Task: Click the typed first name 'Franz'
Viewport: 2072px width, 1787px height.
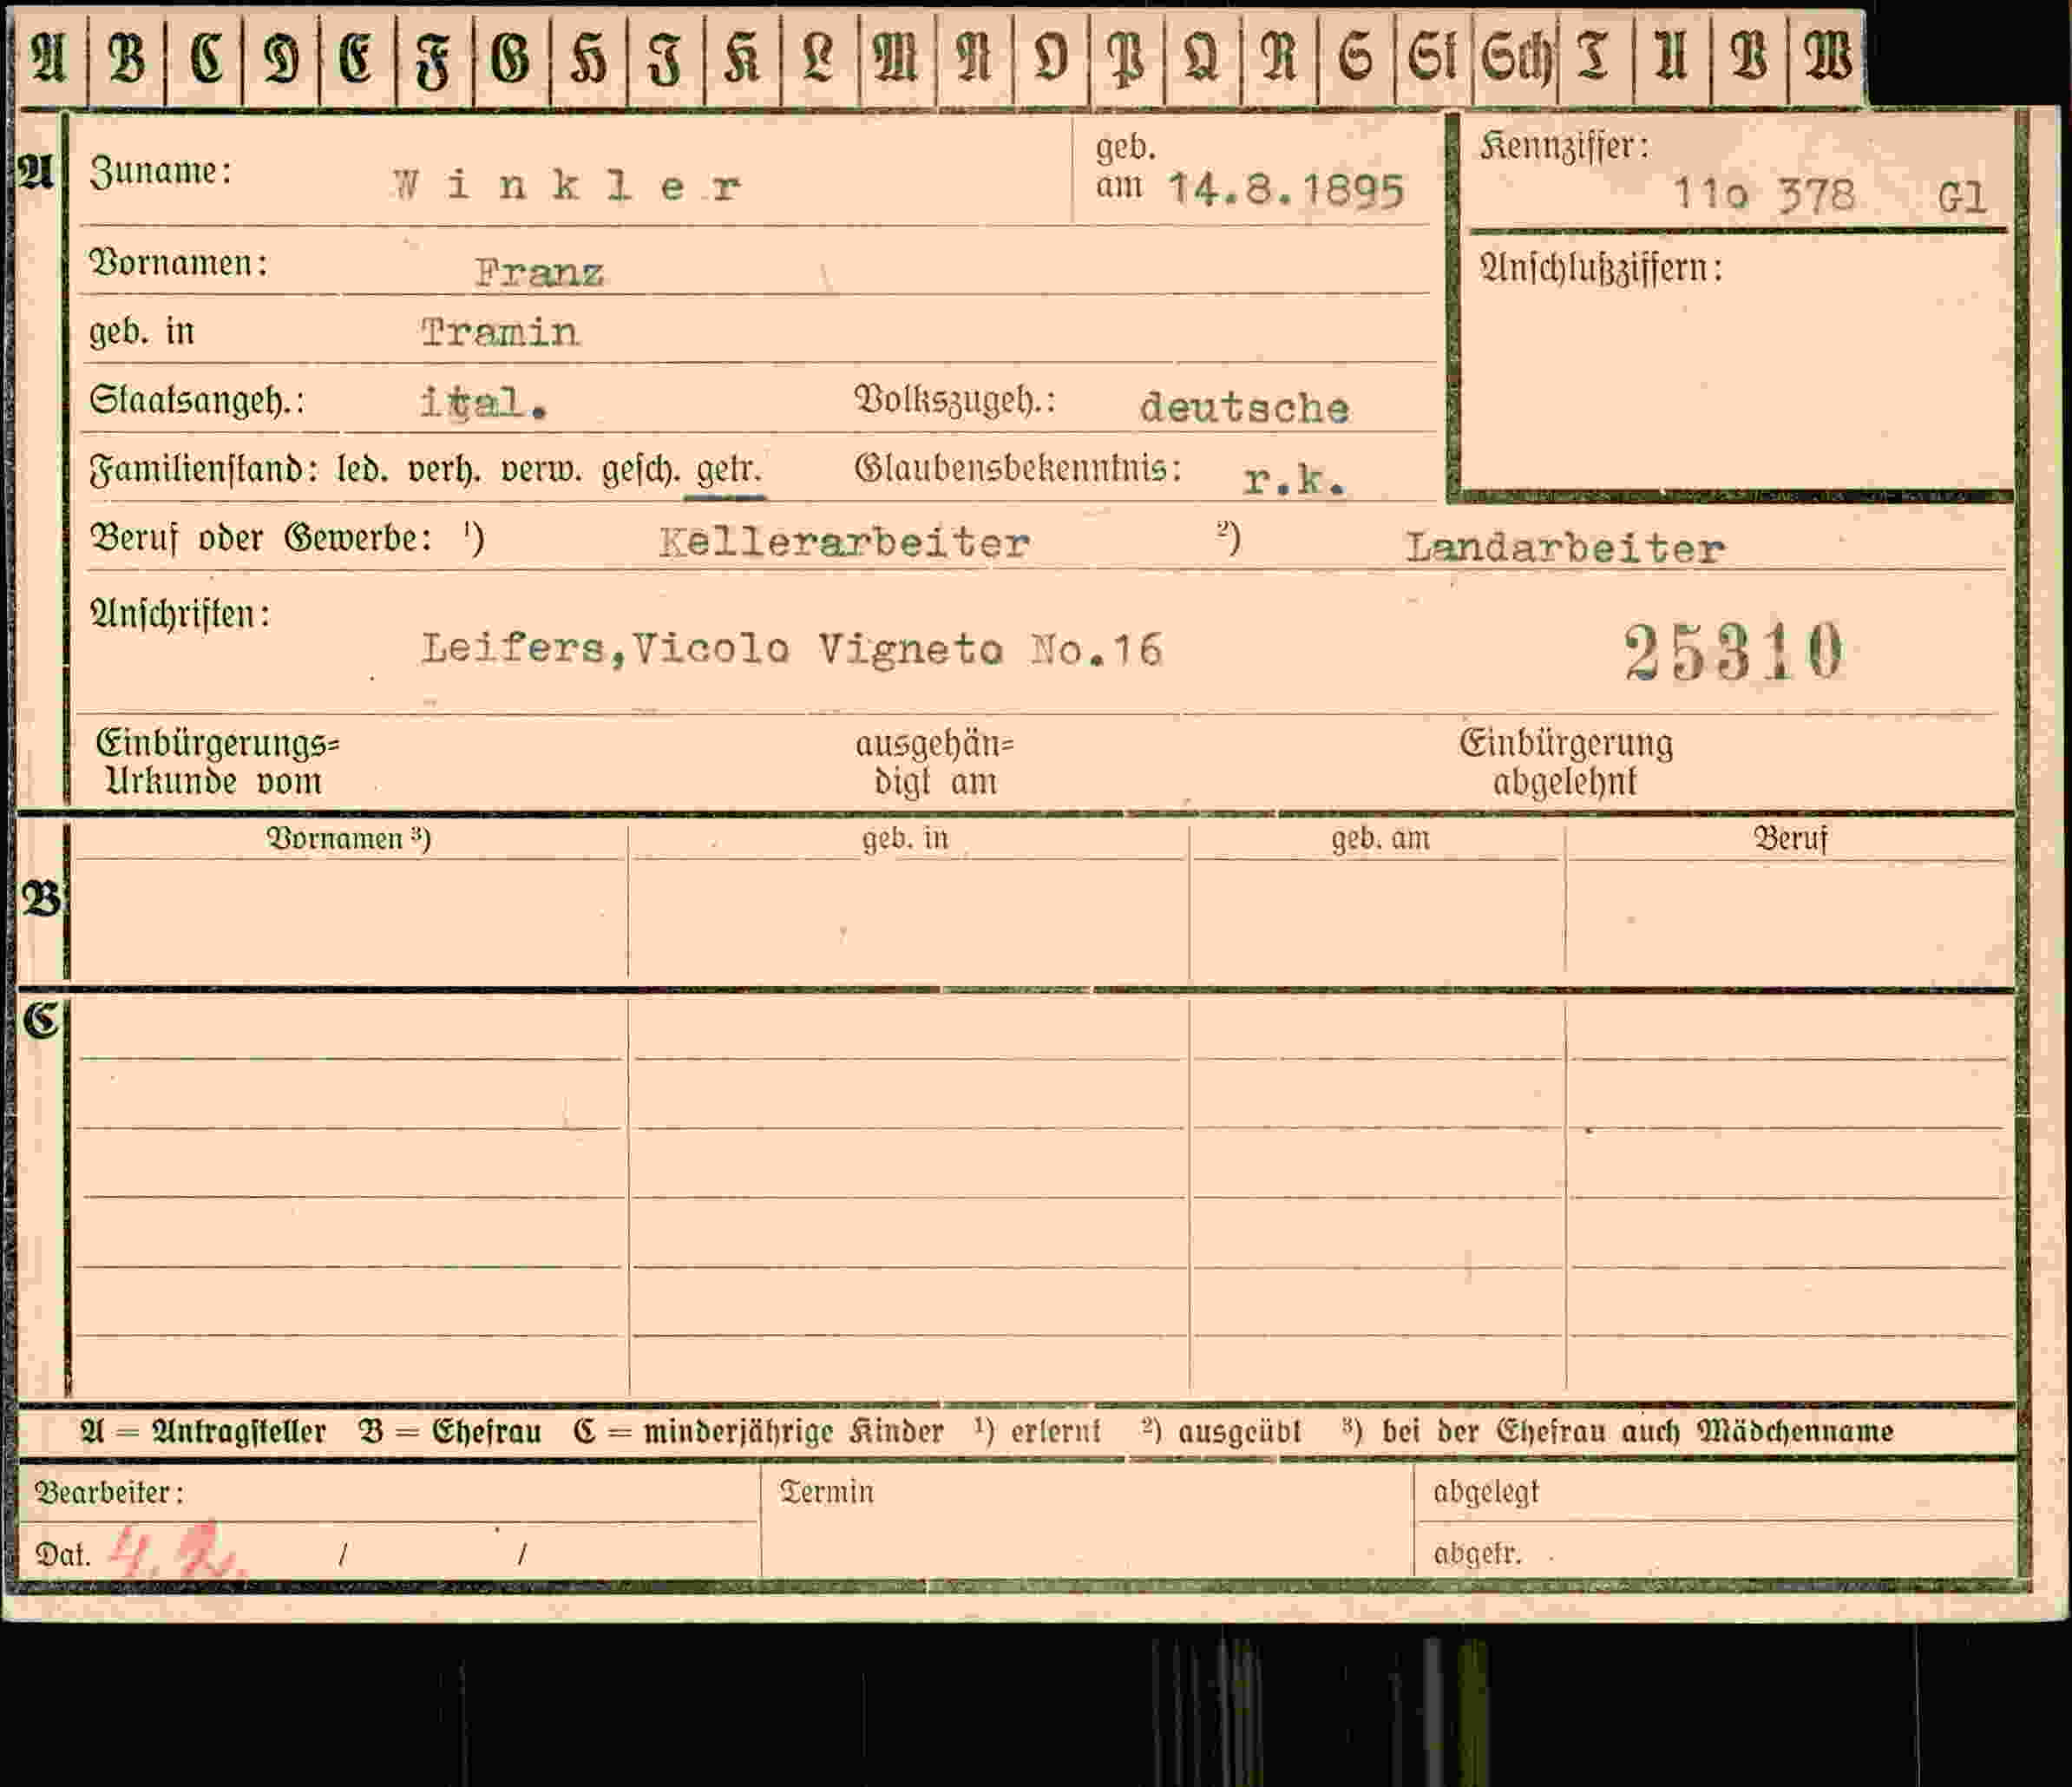Action: [539, 272]
